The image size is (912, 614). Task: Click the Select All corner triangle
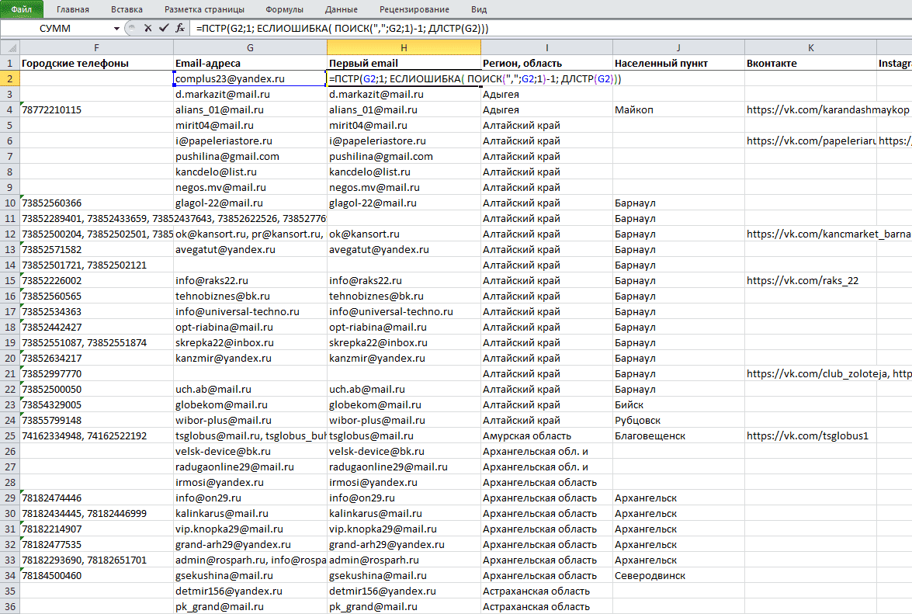tap(10, 47)
